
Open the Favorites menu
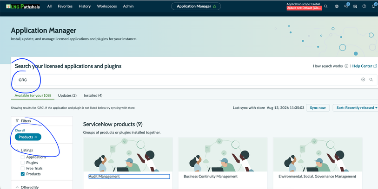65,6
